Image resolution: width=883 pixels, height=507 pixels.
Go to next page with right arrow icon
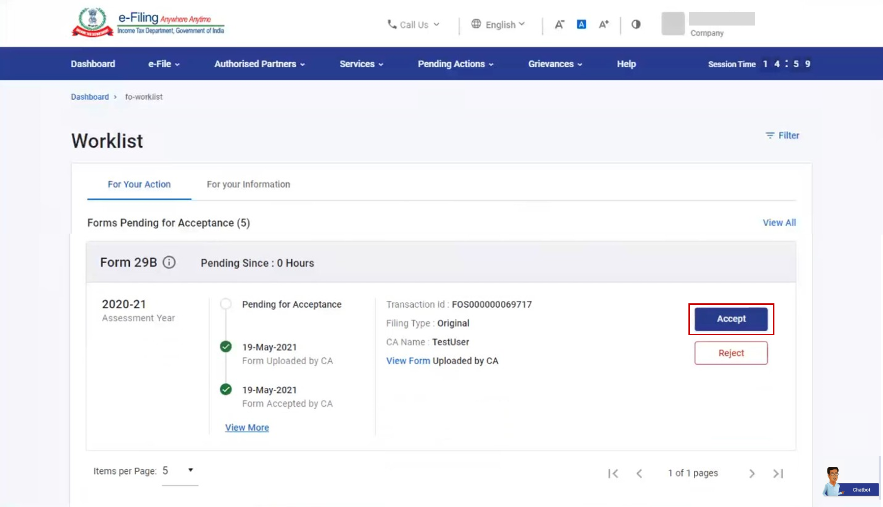pyautogui.click(x=752, y=473)
